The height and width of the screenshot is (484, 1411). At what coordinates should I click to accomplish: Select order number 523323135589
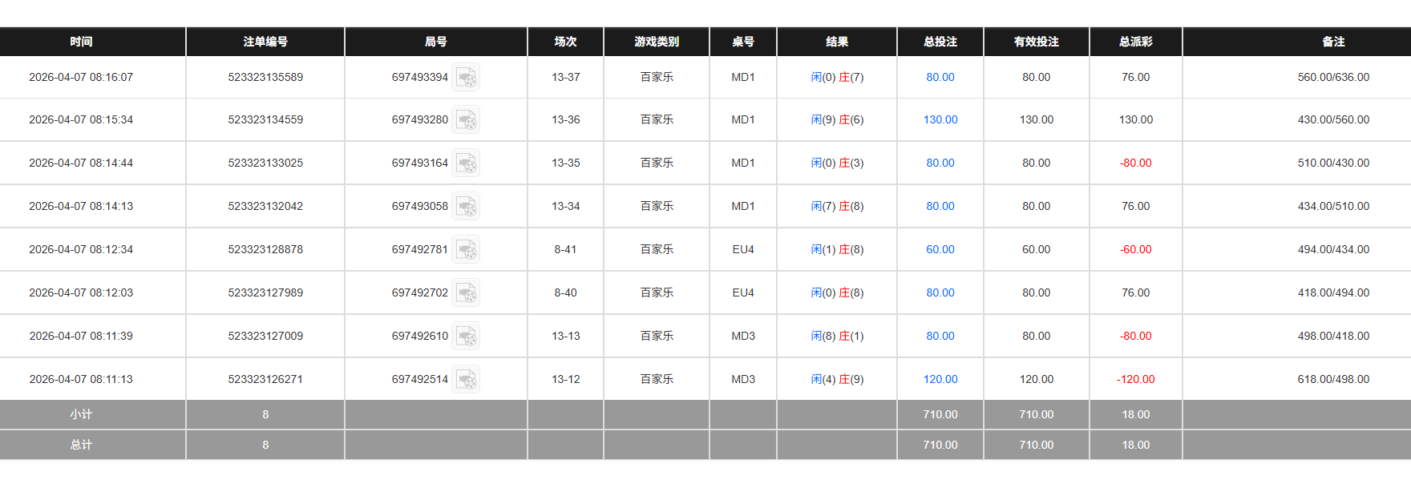pos(265,78)
